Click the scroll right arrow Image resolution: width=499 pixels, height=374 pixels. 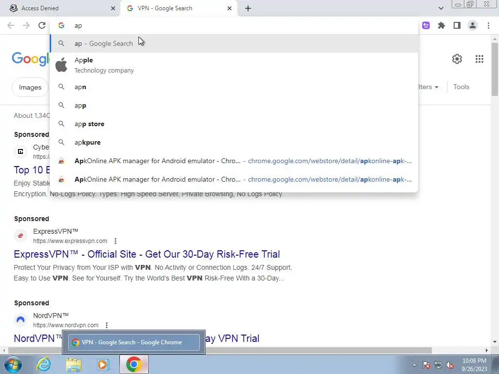point(487,351)
